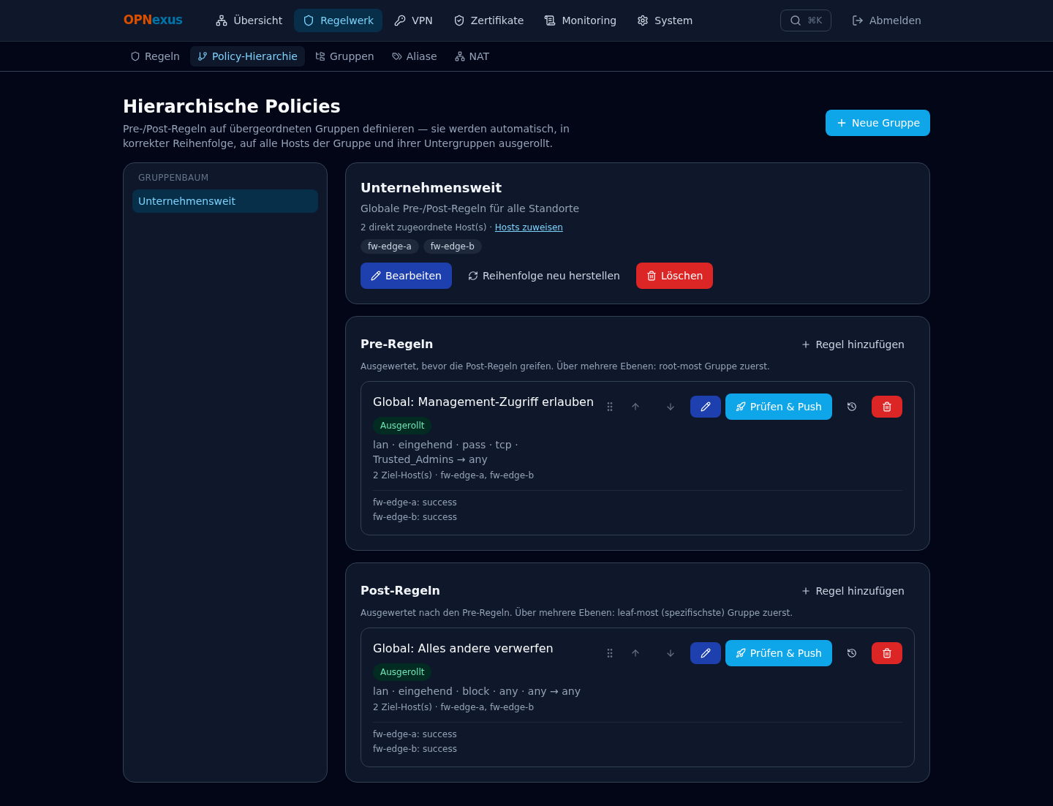Open the Monitoring menu
The height and width of the screenshot is (806, 1053).
[581, 20]
